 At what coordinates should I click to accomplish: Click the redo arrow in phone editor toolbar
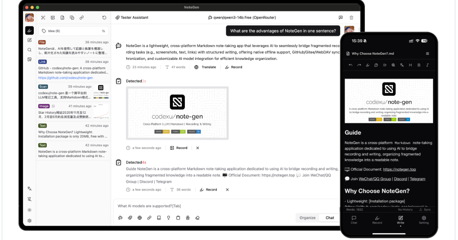click(x=359, y=65)
